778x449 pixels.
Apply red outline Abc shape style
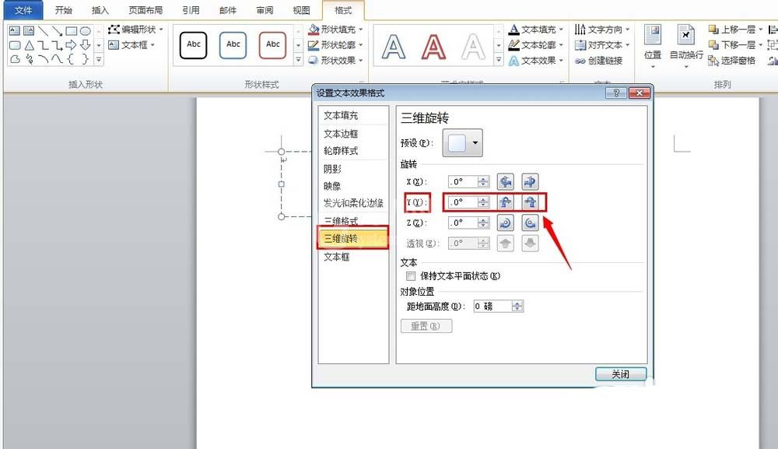(273, 44)
